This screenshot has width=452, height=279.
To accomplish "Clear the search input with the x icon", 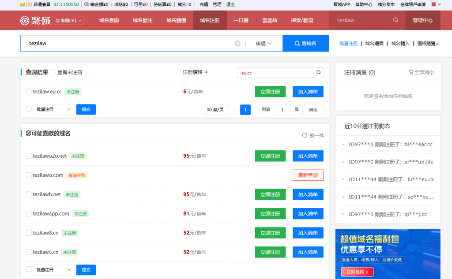I will (x=237, y=43).
